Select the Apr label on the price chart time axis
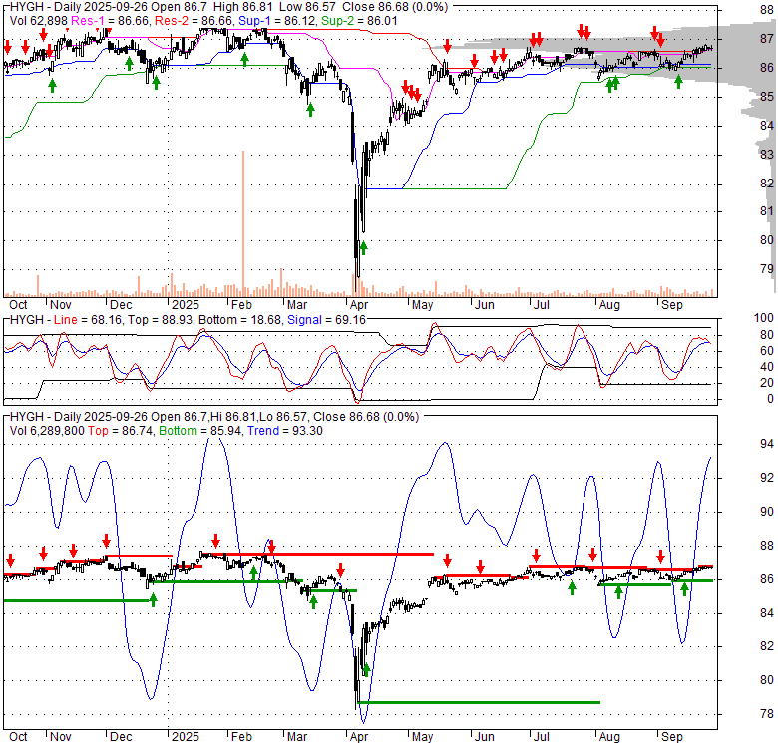This screenshot has height=743, width=778. [359, 305]
